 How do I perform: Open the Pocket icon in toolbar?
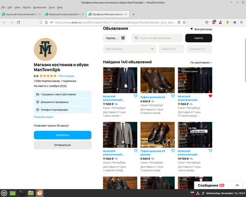point(207,22)
